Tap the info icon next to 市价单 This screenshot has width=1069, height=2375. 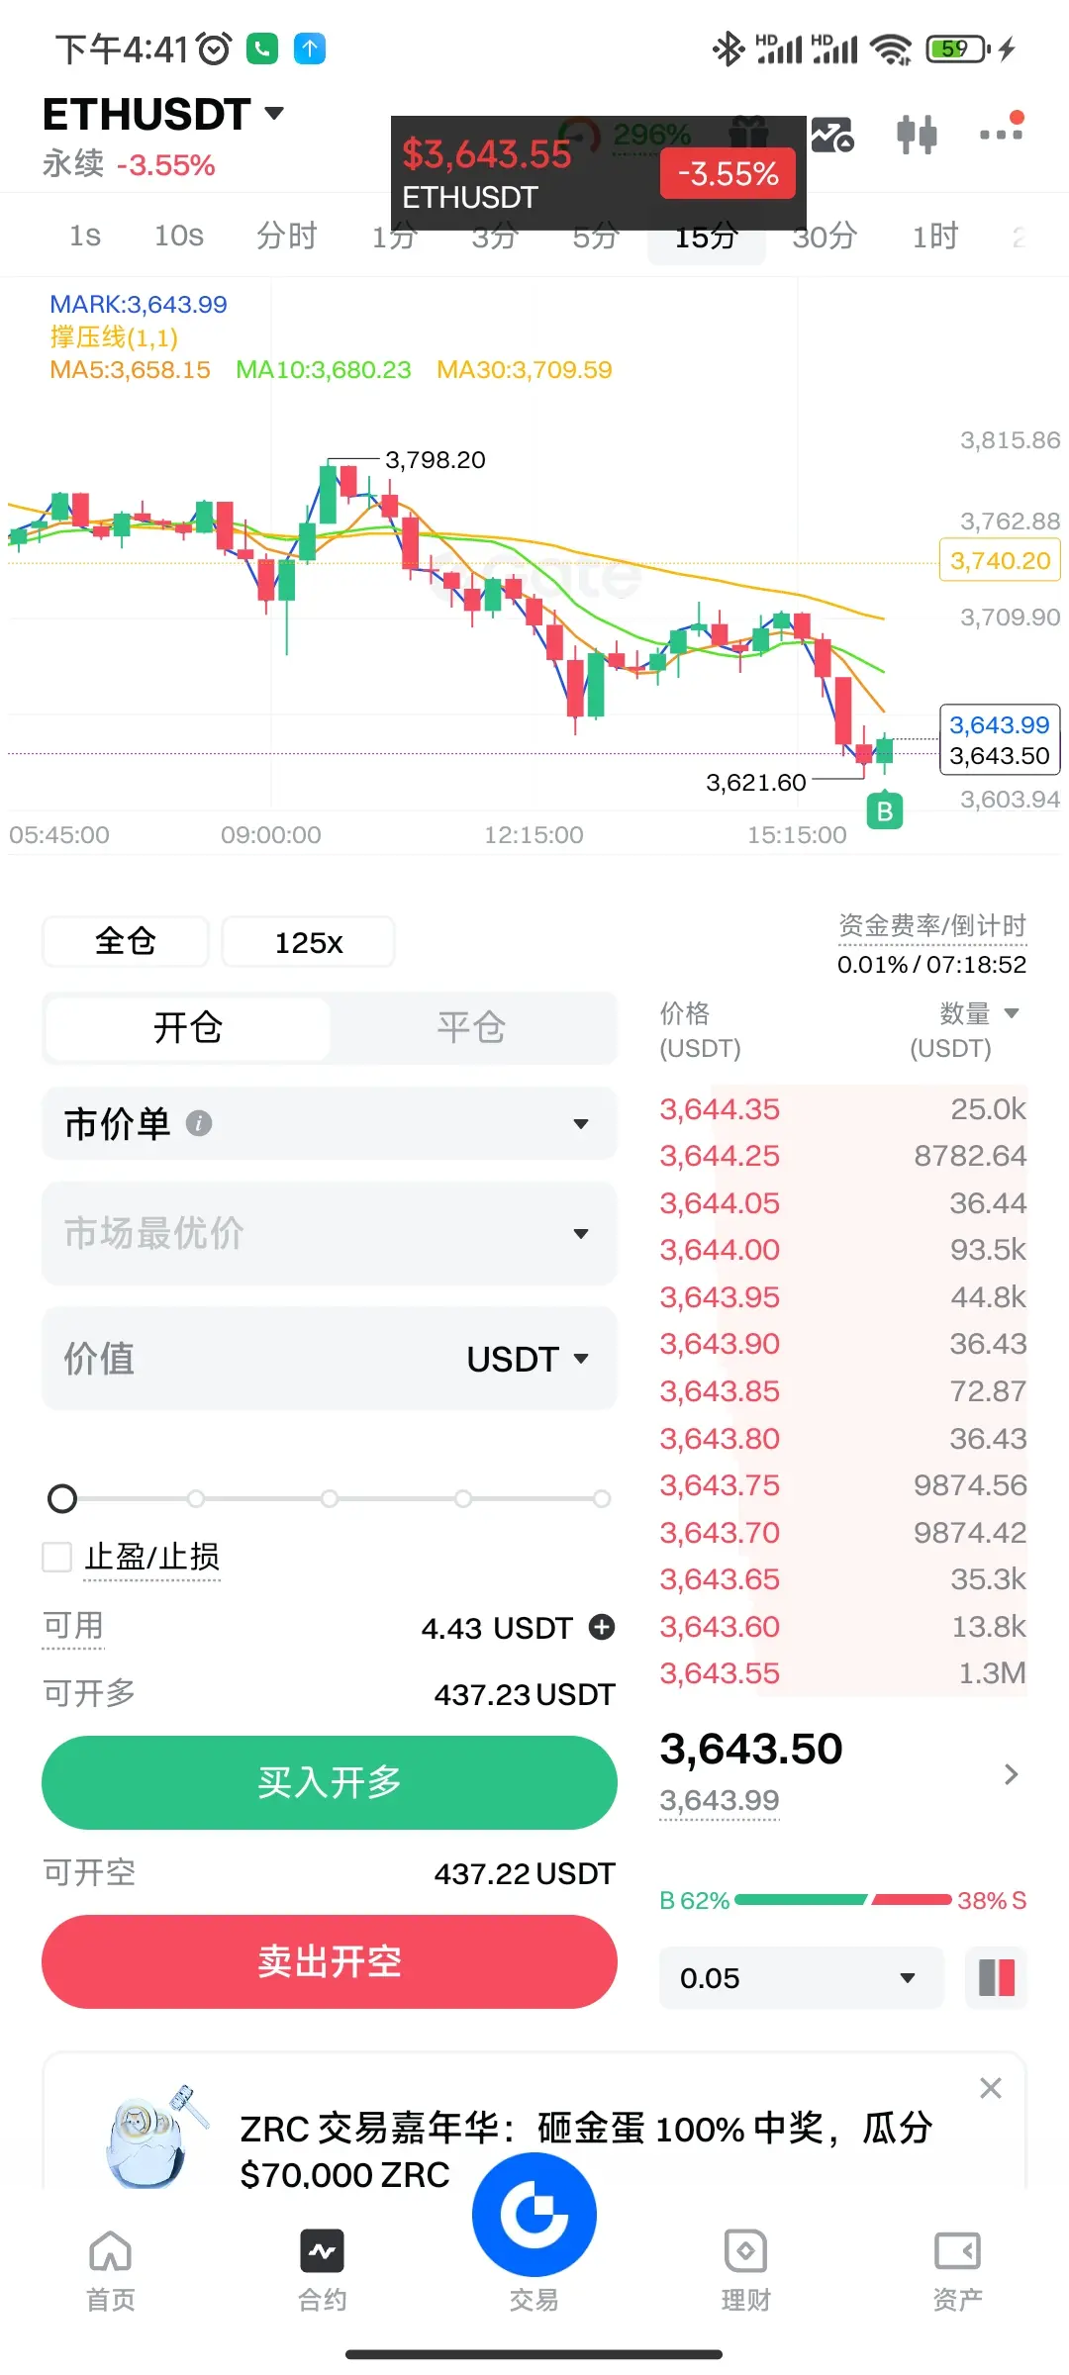(199, 1123)
